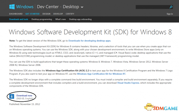Open the DESIGN menu item

(46, 14)
